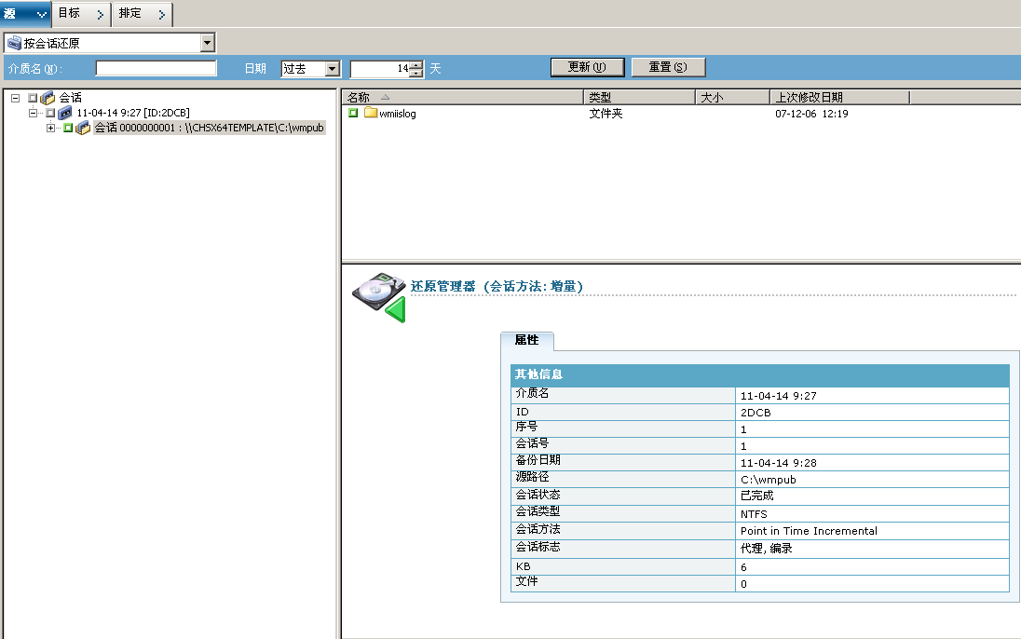This screenshot has width=1021, height=639.
Task: Click the 更新(U) button
Action: 589,67
